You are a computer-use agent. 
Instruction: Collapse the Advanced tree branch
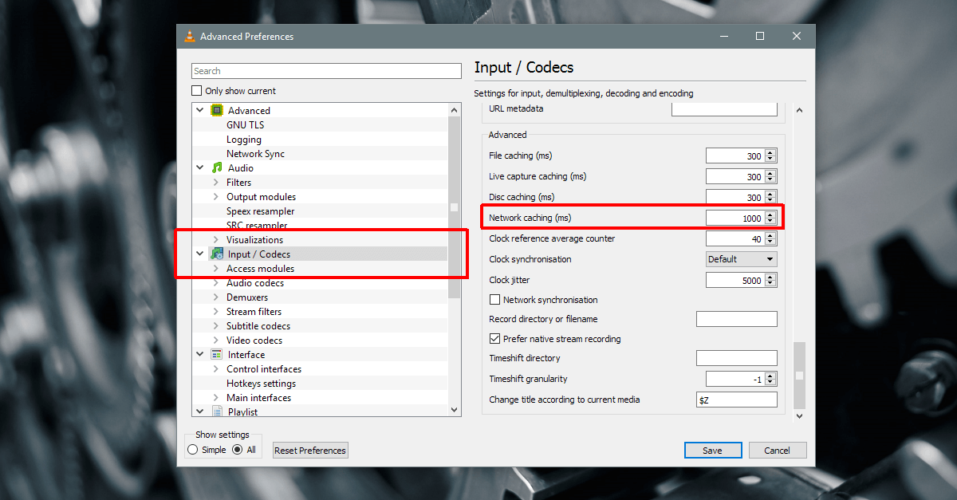(199, 110)
